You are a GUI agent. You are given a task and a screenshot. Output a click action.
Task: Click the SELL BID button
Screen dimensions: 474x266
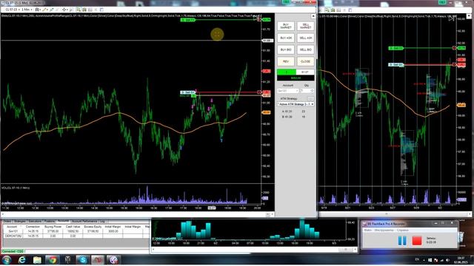coord(305,50)
